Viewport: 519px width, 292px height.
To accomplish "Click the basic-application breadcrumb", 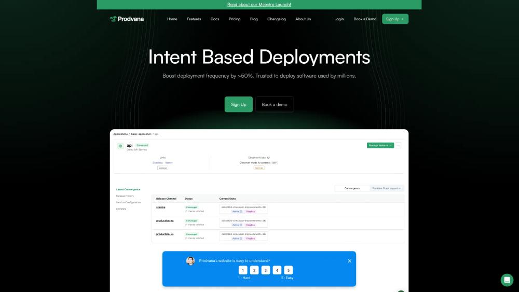I will [141, 134].
